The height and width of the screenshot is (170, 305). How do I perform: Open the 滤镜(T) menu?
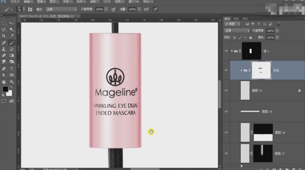[95, 2]
